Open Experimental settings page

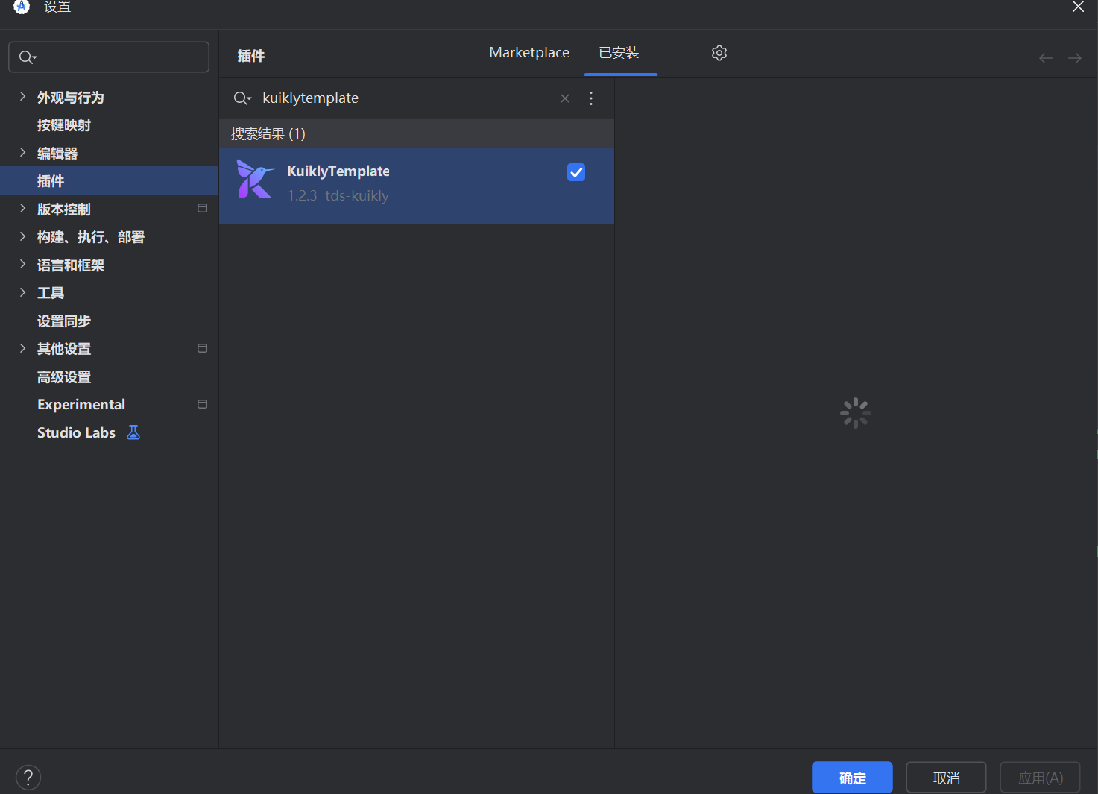point(81,405)
